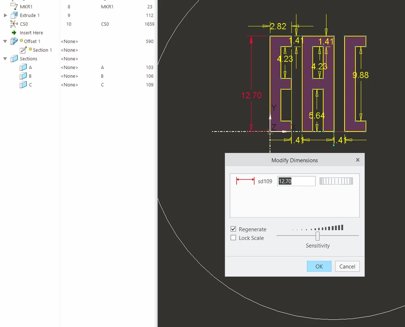405x327 pixels.
Task: Click the section B icon
Action: pyautogui.click(x=23, y=76)
